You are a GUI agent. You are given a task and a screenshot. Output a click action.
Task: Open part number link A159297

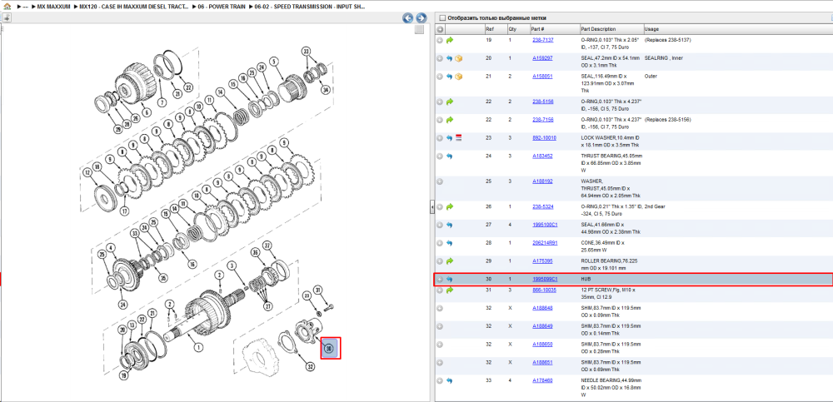click(x=542, y=58)
